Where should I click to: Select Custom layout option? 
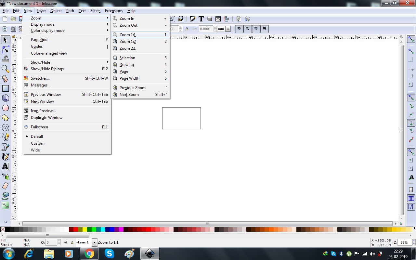(x=38, y=143)
